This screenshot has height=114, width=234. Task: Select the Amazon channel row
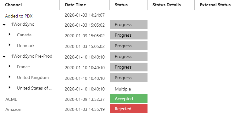117,109
